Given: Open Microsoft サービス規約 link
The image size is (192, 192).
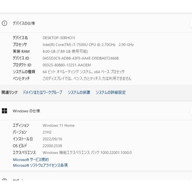Looking at the screenshot, I should point(31,160).
